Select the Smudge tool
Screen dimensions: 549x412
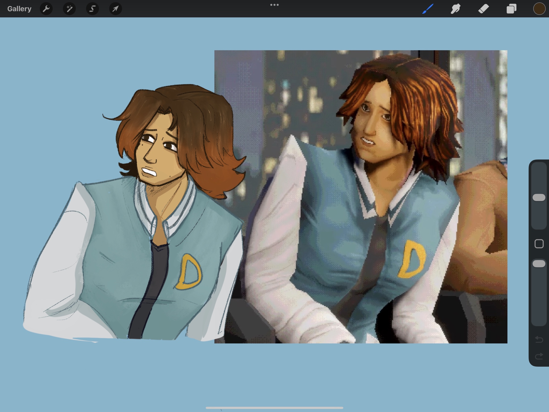click(456, 9)
